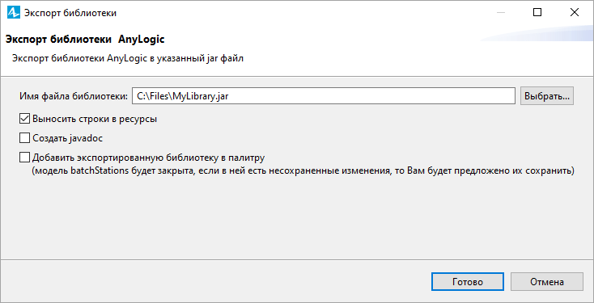Open file chooser via Выбрать... button

coord(547,96)
